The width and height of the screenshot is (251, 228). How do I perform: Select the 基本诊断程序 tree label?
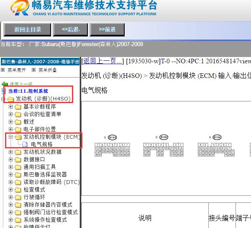tap(40, 106)
